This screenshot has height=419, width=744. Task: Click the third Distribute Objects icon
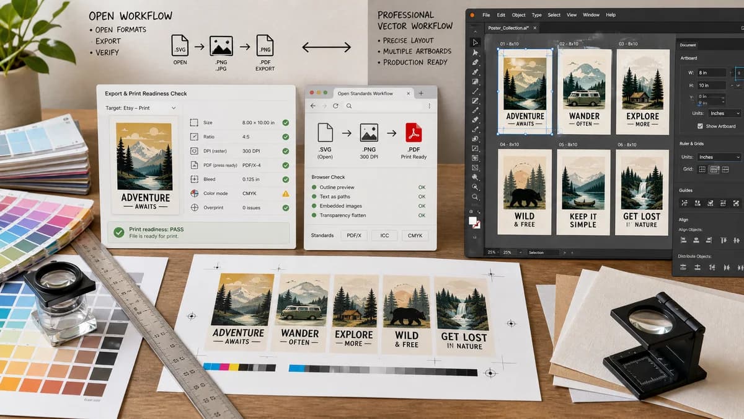(x=711, y=267)
